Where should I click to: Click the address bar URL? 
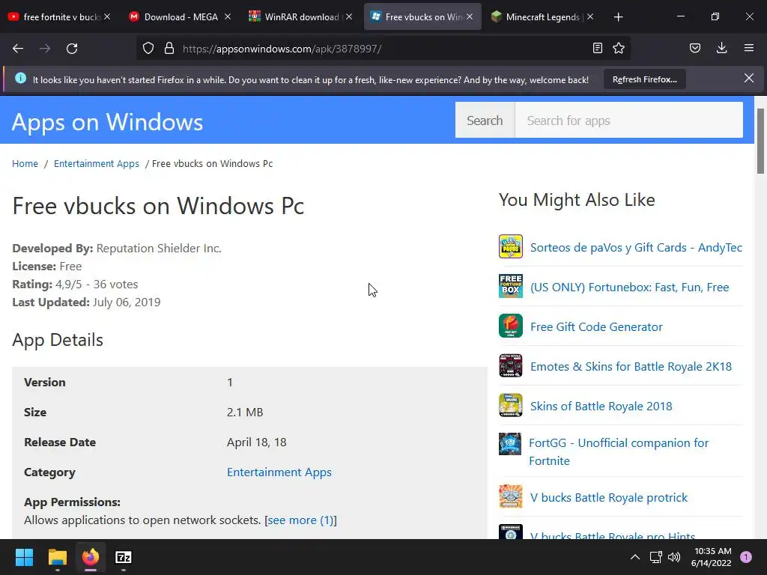(x=282, y=49)
